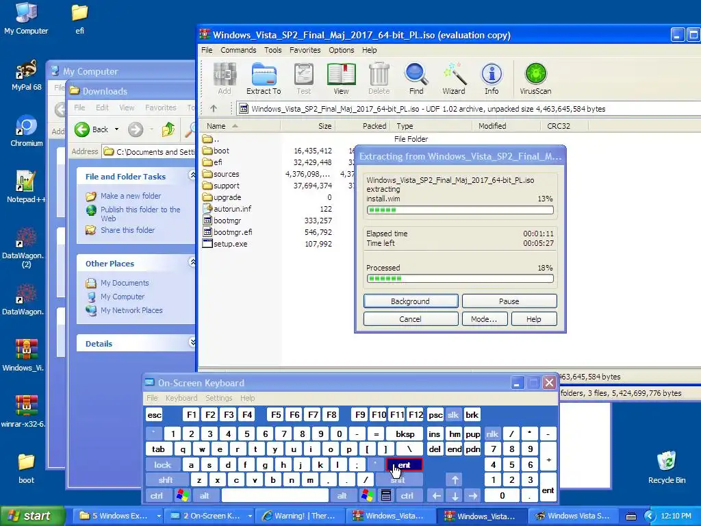Click the Processed total progress bar

(x=460, y=279)
